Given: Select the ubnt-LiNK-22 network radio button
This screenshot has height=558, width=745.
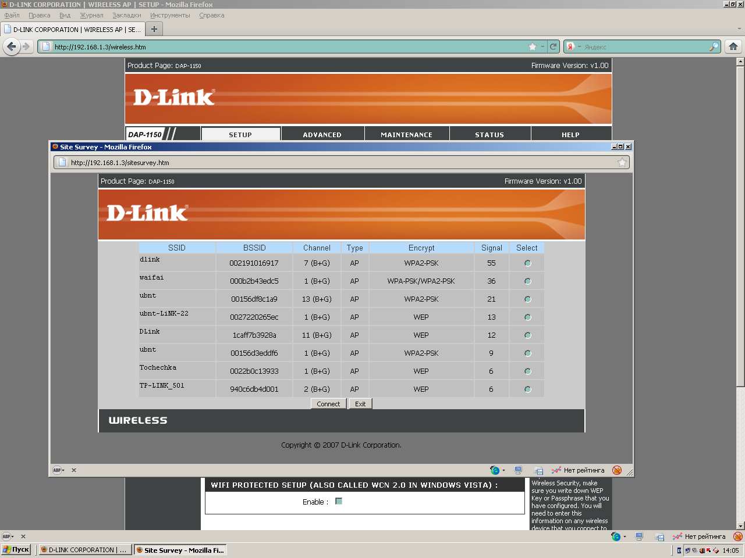Looking at the screenshot, I should 527,317.
